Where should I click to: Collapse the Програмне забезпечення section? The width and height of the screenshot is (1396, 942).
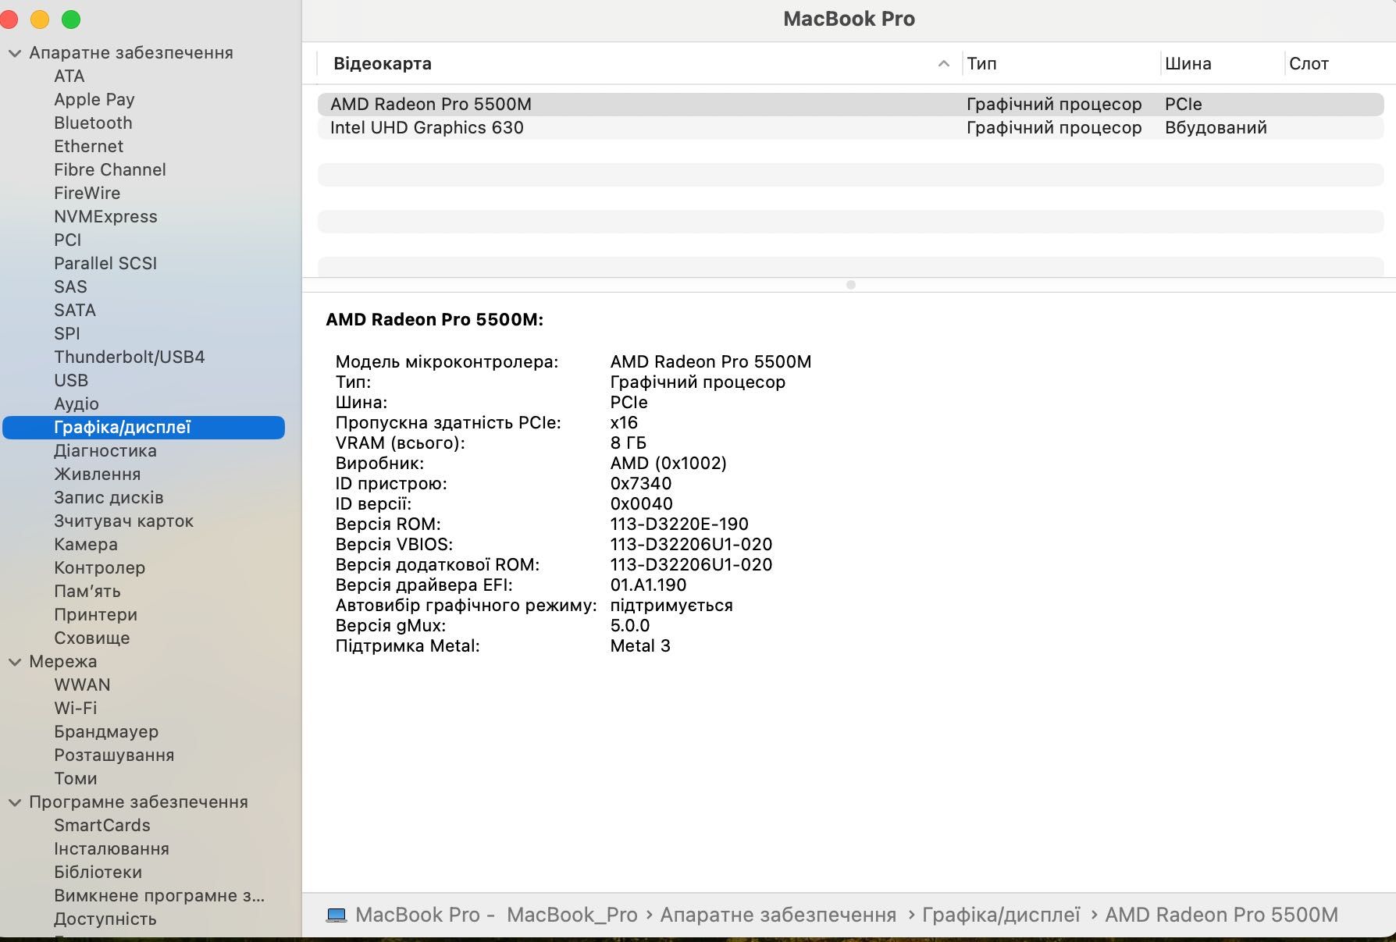[x=15, y=802]
